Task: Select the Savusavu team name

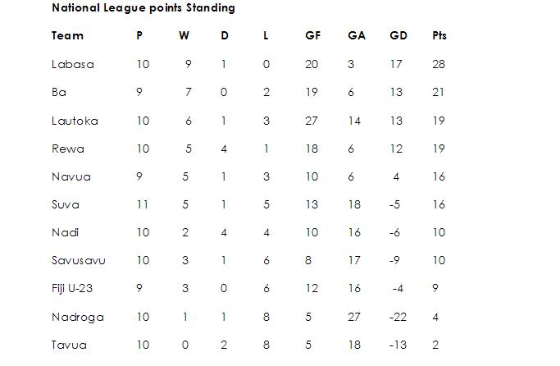Action: tap(79, 260)
